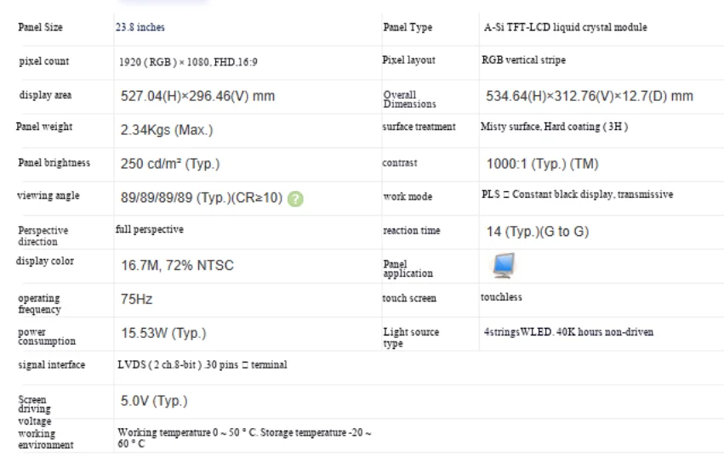724x462 pixels.
Task: Select the 'Screen driving voltage' label
Action: click(35, 410)
